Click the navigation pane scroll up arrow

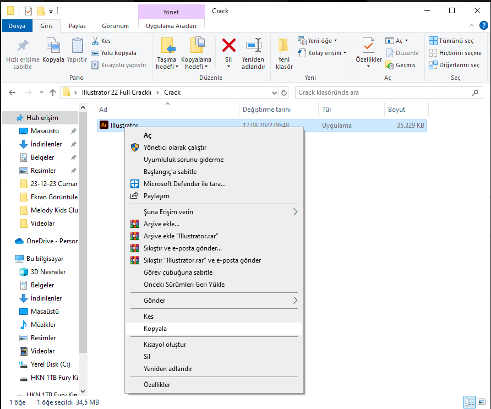point(83,108)
